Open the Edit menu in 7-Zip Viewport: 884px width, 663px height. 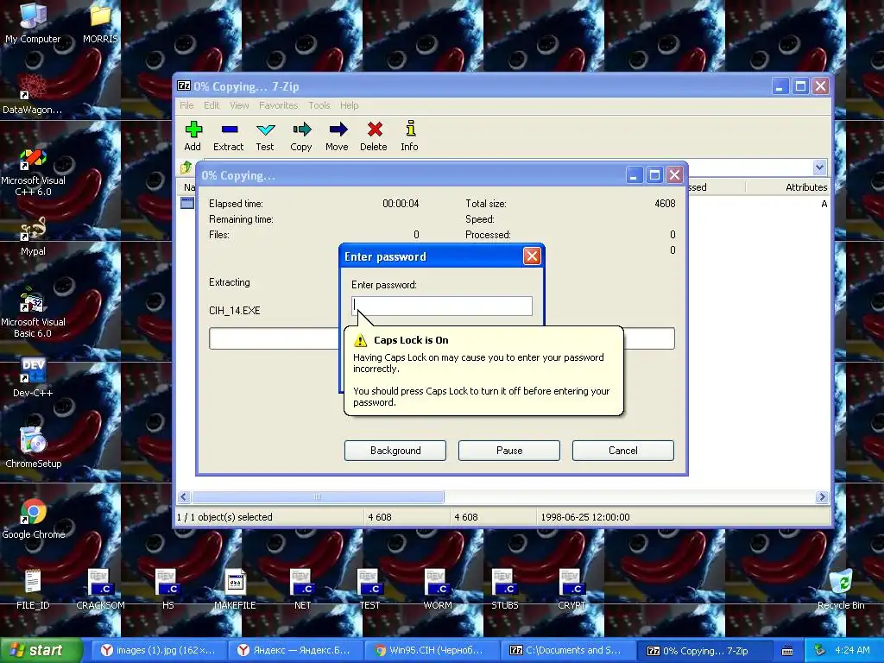click(x=212, y=105)
